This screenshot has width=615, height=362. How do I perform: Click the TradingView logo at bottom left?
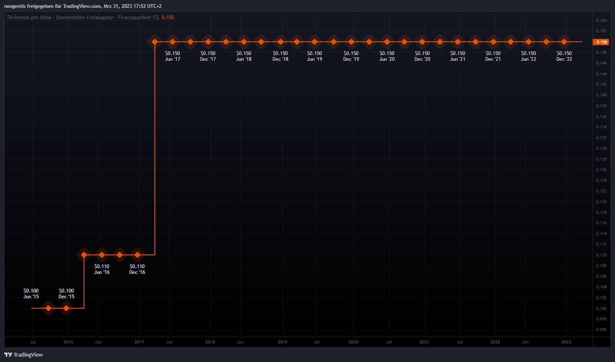click(x=24, y=355)
